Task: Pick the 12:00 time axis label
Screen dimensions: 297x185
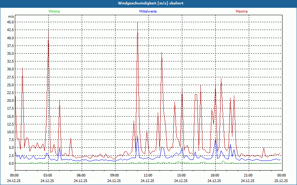Action: pos(148,175)
